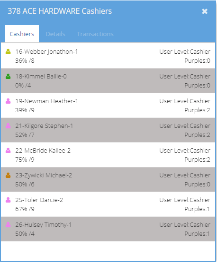The width and height of the screenshot is (217, 262).
Task: Choose the 23-Zywicki Michael-2 cashier name
Action: click(44, 175)
